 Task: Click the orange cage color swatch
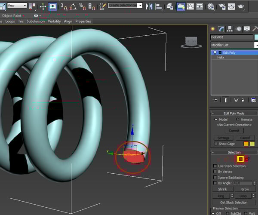coord(246,144)
